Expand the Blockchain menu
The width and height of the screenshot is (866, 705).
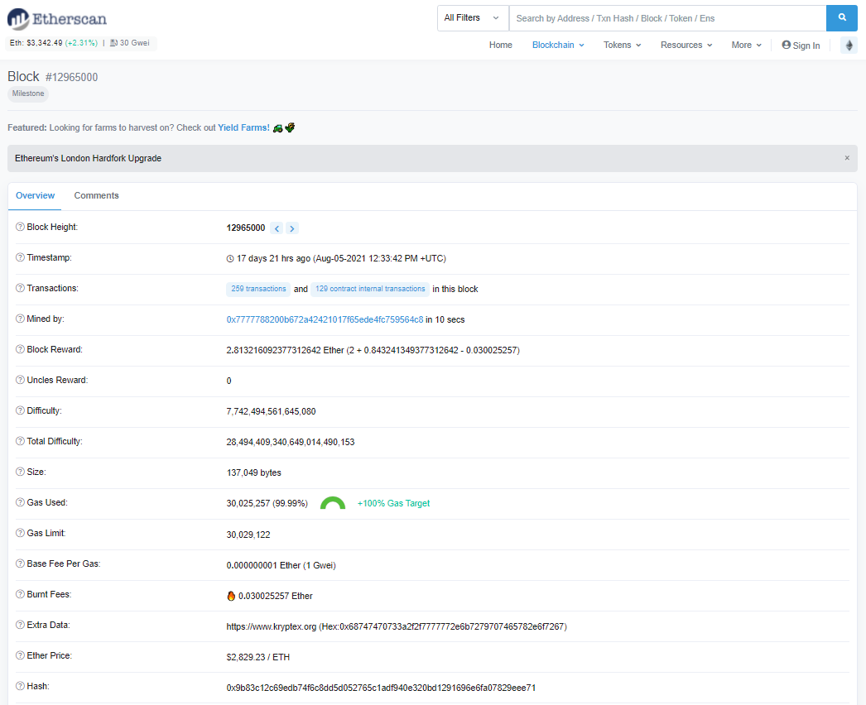(557, 46)
